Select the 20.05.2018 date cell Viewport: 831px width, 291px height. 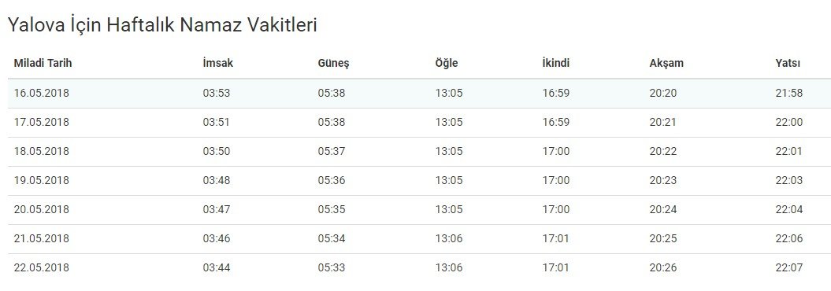click(41, 209)
